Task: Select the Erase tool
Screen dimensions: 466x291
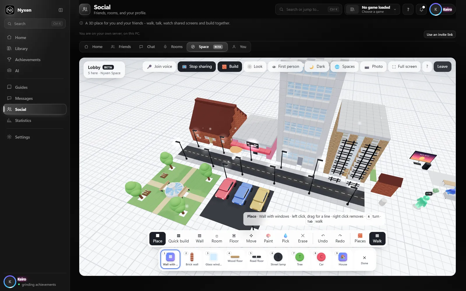Action: [x=303, y=239]
